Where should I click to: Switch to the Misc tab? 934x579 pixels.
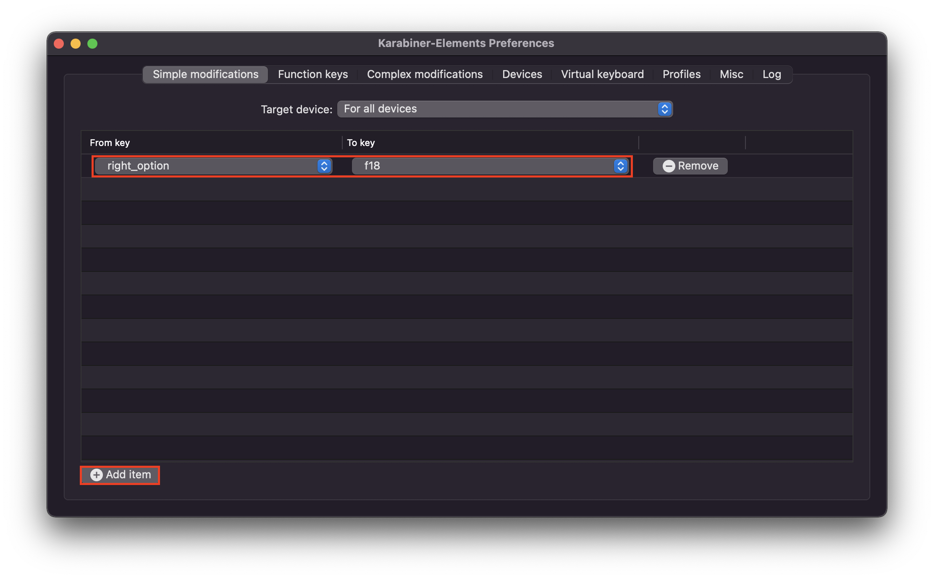731,75
